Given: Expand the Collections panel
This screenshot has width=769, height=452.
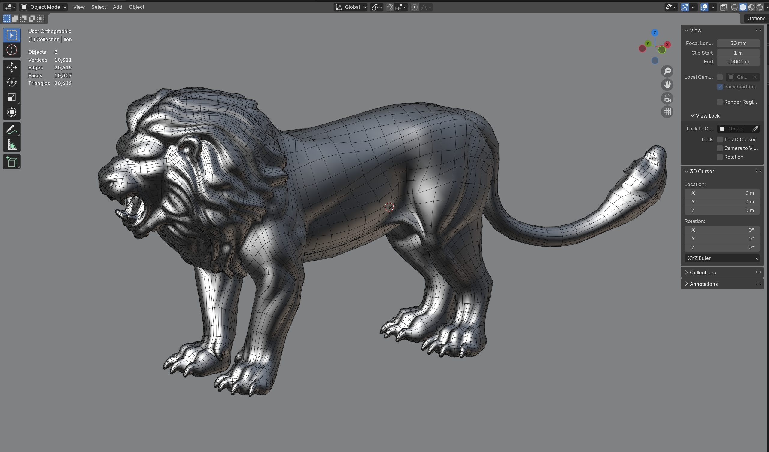Looking at the screenshot, I should tap(703, 272).
